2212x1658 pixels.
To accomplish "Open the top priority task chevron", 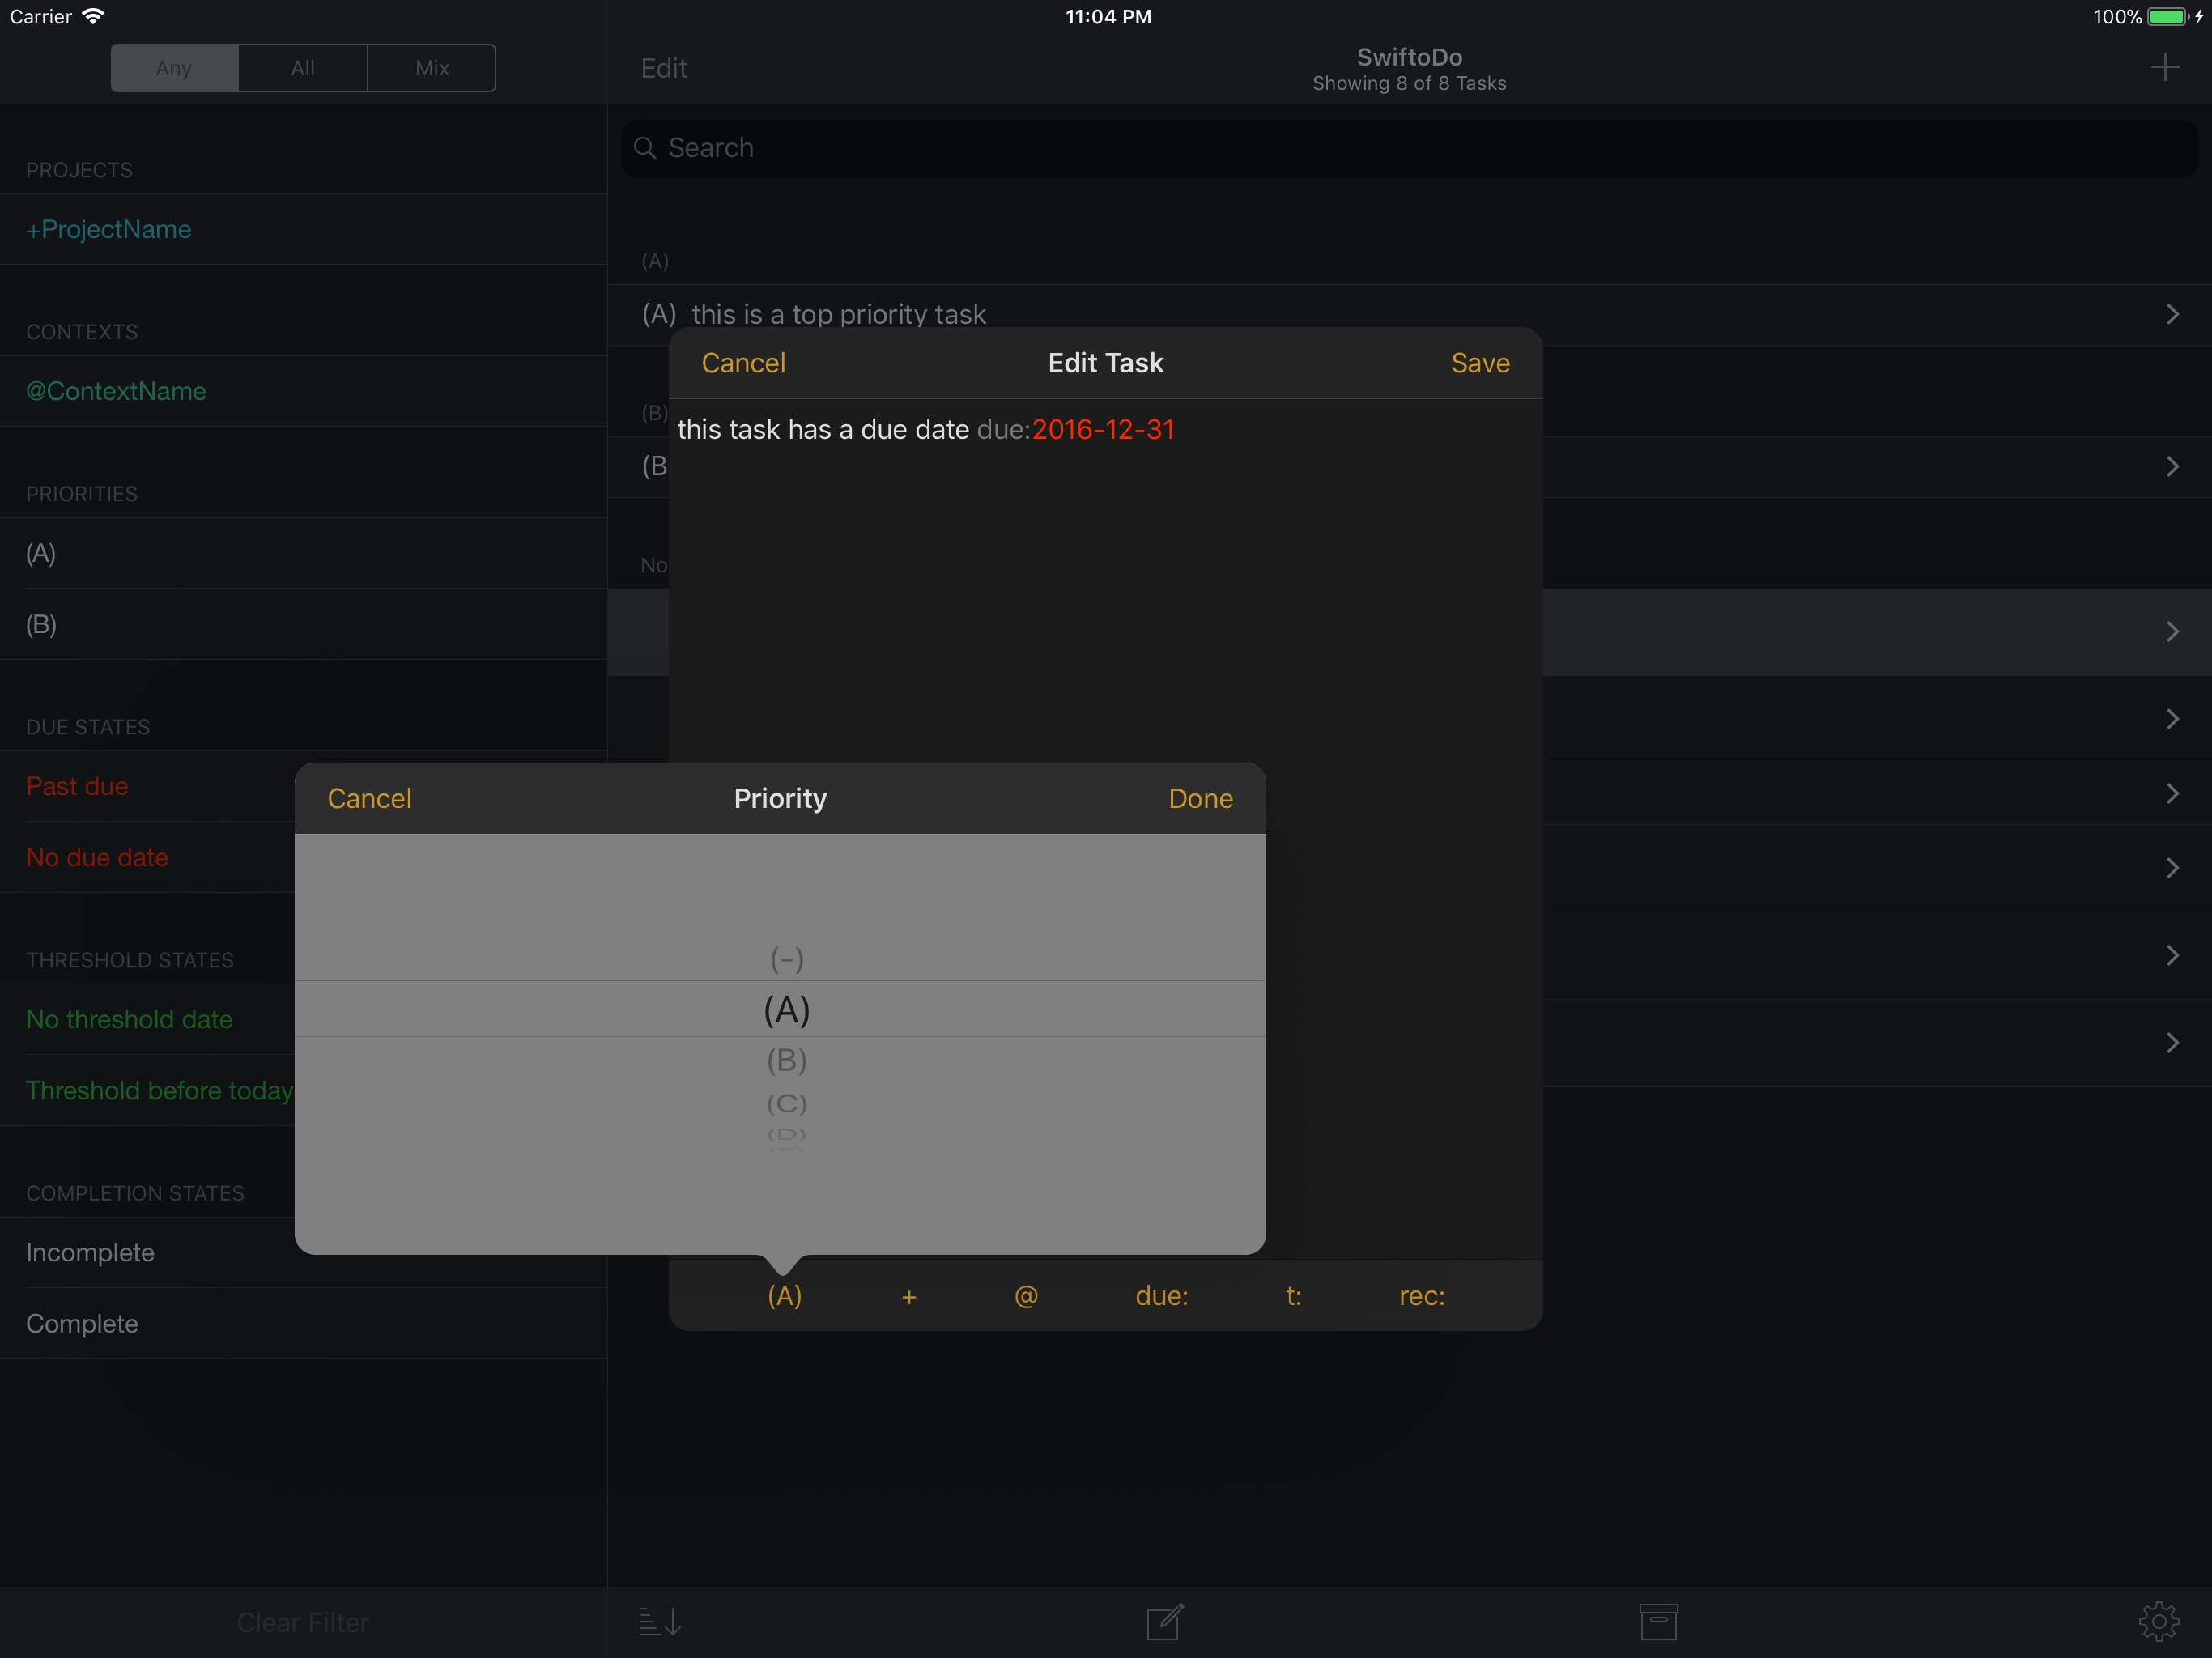I will pos(2172,314).
